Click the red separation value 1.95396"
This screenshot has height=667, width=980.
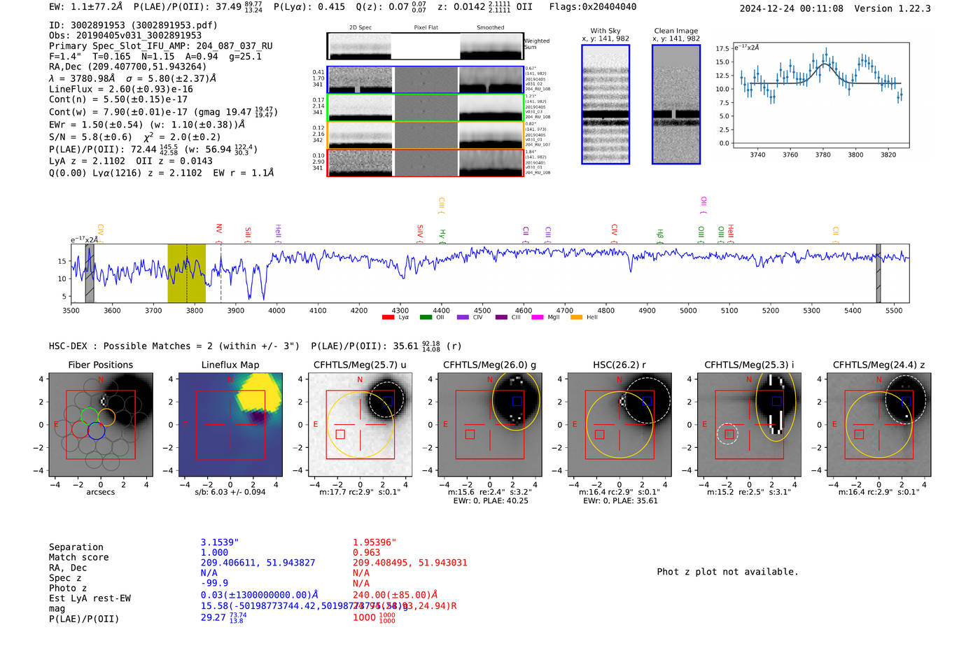(374, 542)
